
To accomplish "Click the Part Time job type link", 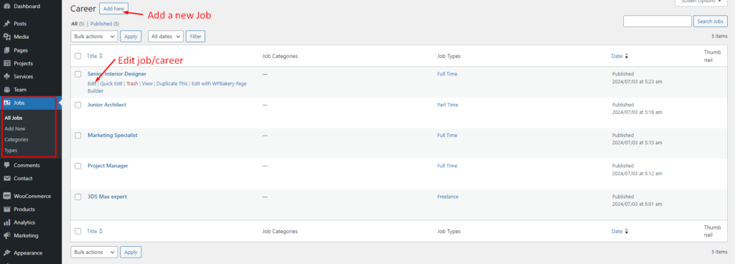I will point(448,105).
